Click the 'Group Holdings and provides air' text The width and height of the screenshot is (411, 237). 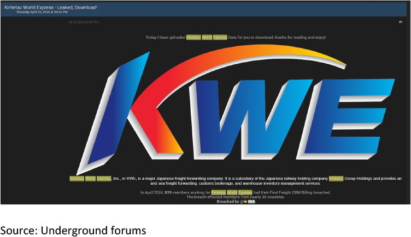(x=373, y=179)
